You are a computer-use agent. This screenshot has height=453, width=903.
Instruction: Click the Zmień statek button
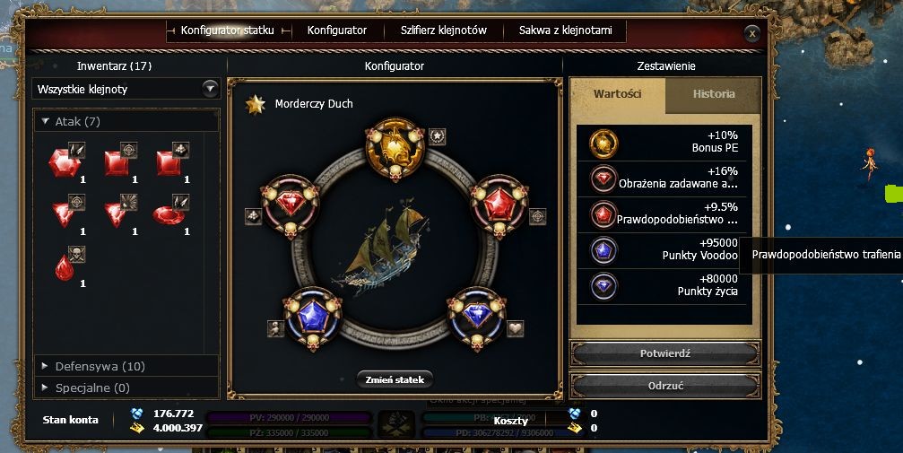[395, 379]
